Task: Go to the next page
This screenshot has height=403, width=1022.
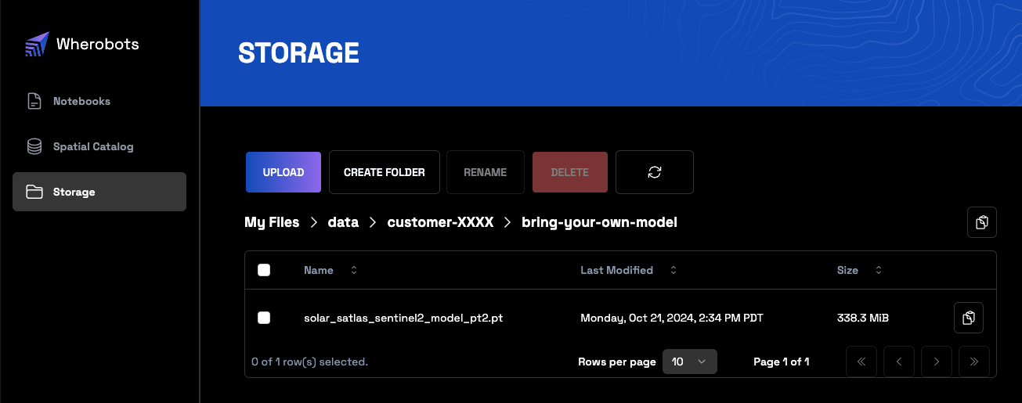Action: pyautogui.click(x=937, y=362)
